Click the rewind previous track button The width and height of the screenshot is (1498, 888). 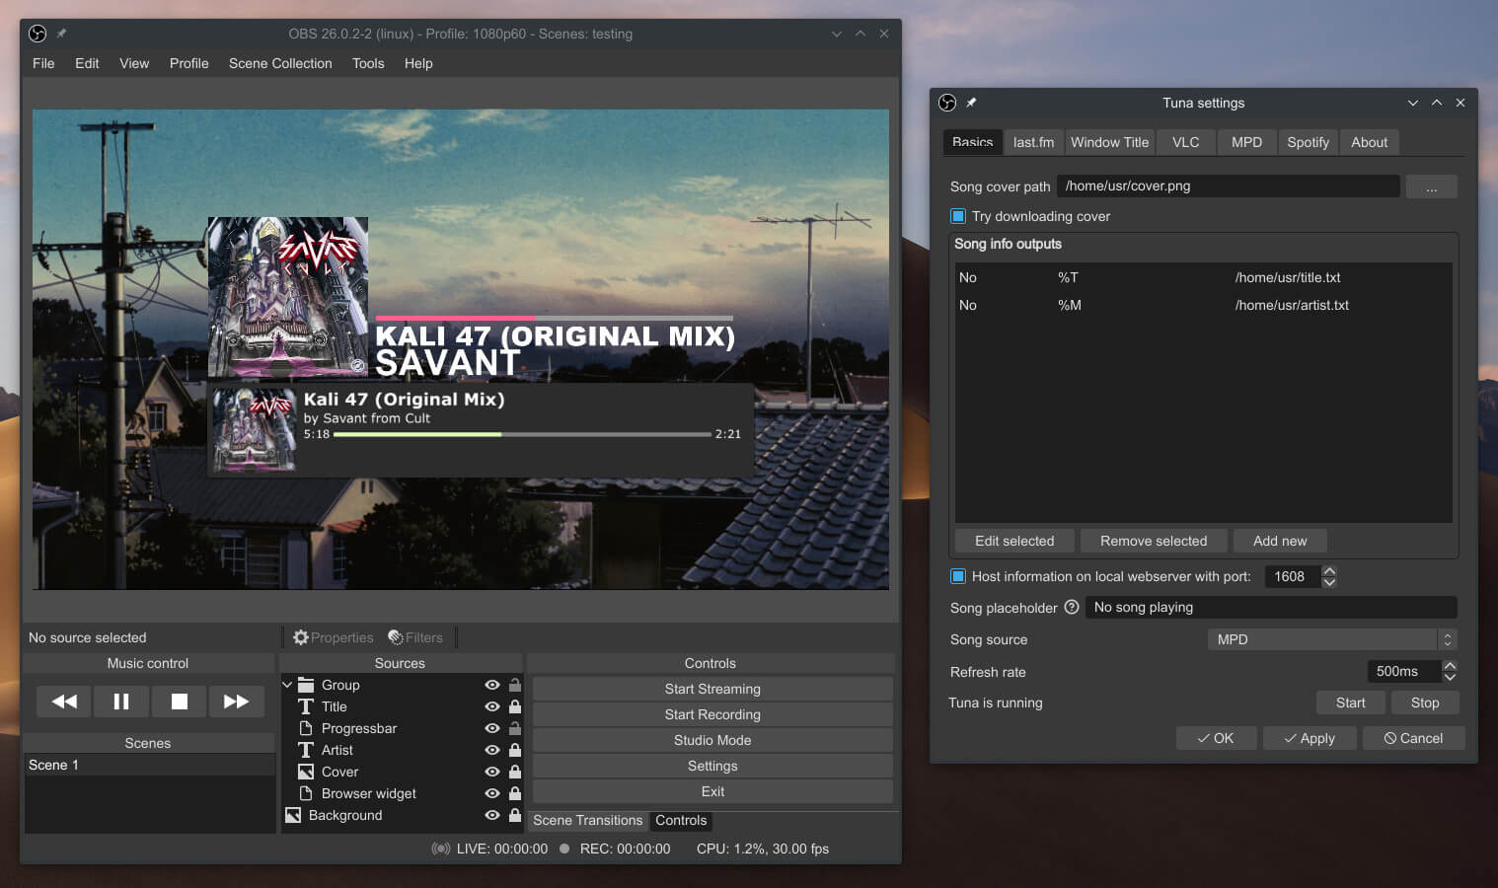point(64,702)
